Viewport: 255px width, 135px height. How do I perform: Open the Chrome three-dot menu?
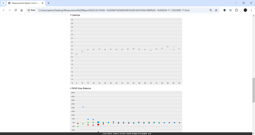(x=251, y=10)
